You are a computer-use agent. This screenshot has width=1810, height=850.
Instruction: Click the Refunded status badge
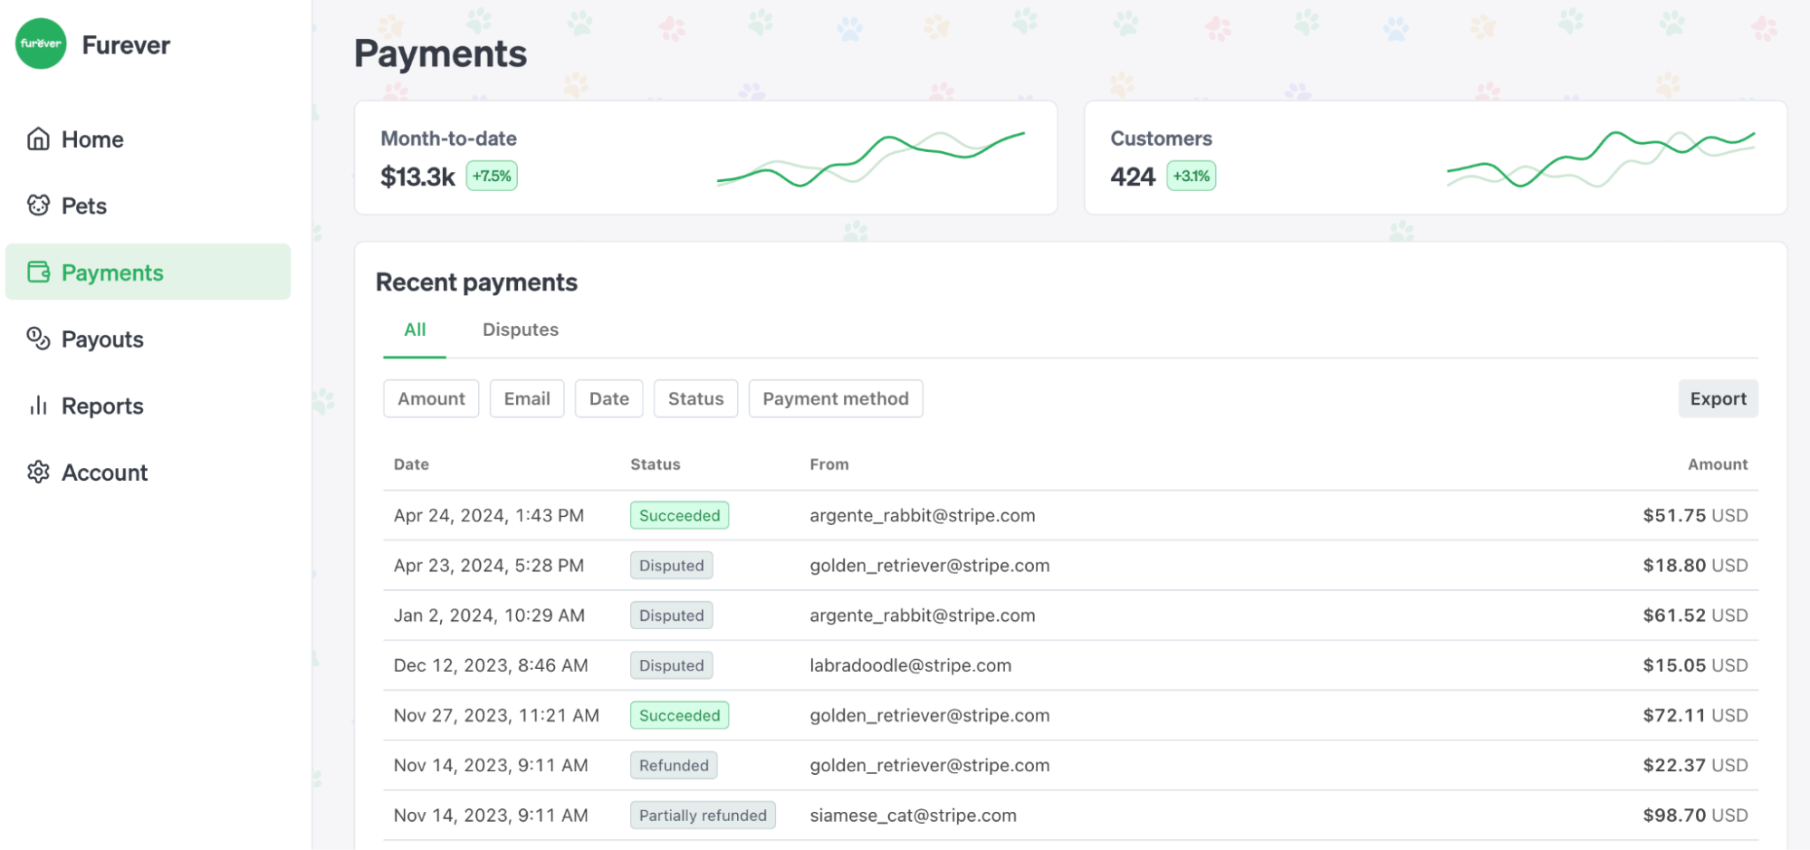click(x=675, y=765)
